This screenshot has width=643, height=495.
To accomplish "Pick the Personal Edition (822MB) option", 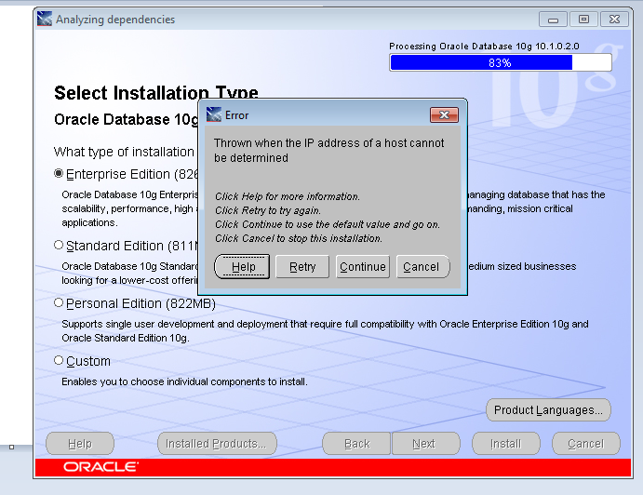I will [60, 303].
